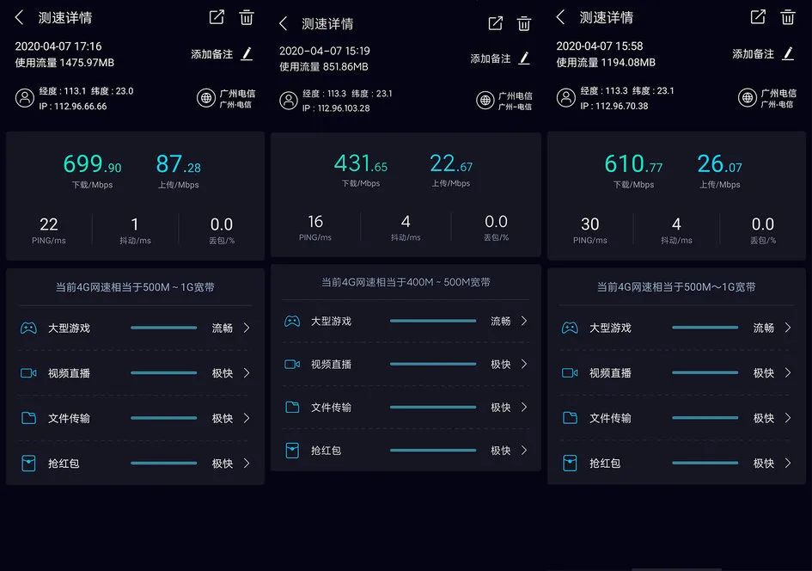Go back in the 15:58 test screen
Screen dimensions: 812x571
tap(560, 17)
